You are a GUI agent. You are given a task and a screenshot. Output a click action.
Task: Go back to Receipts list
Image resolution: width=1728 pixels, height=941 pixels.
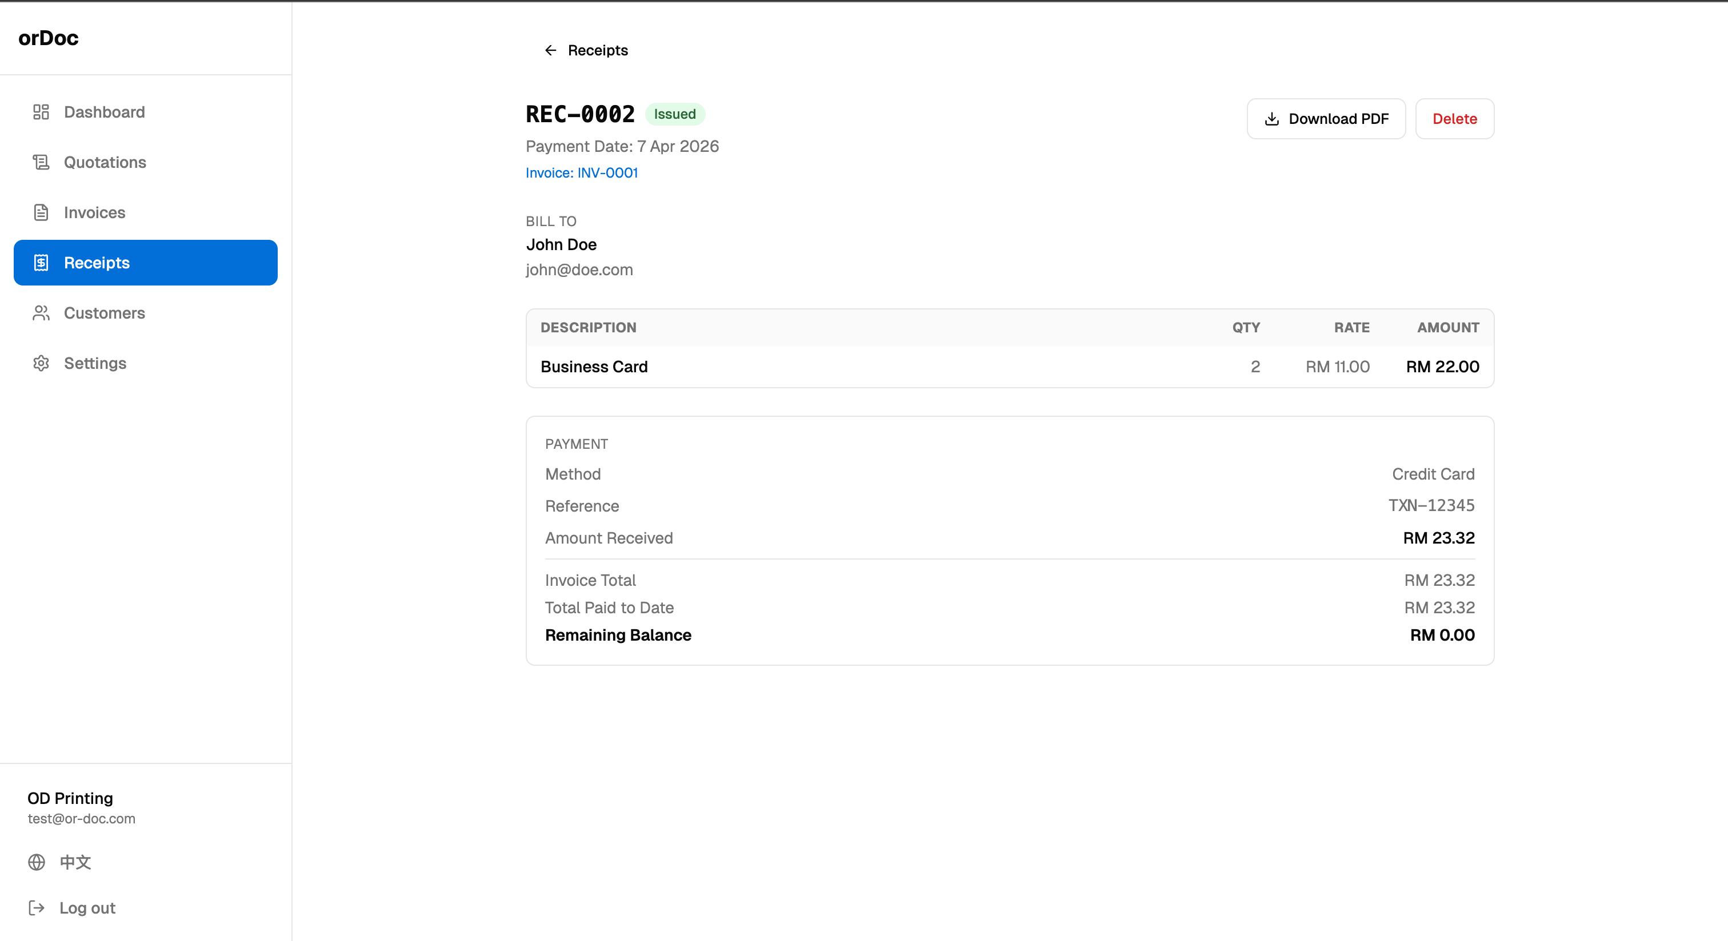click(x=586, y=50)
